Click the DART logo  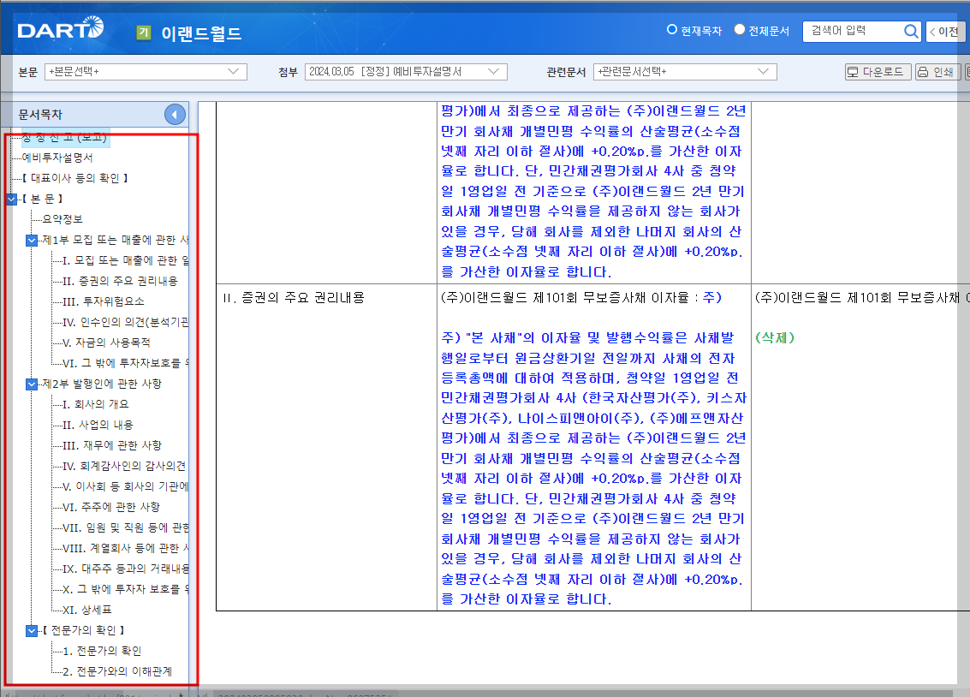click(60, 28)
